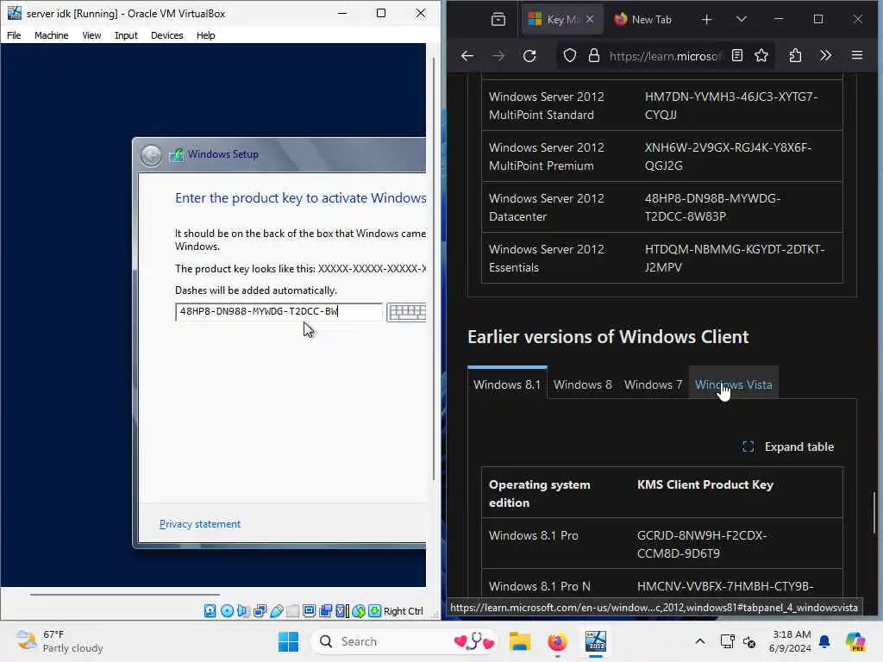883x662 pixels.
Task: Click the product key input field
Action: (x=279, y=312)
